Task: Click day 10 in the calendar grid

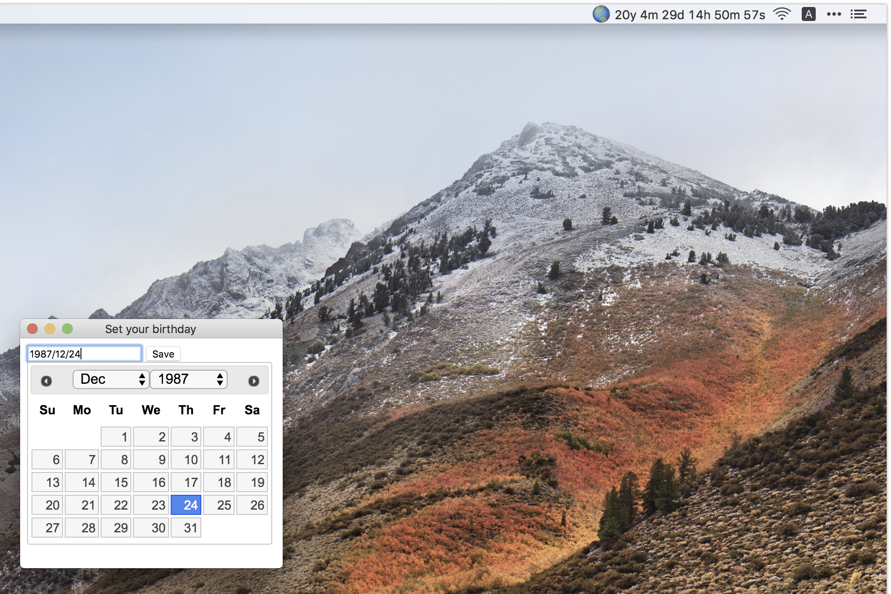Action: pos(186,459)
